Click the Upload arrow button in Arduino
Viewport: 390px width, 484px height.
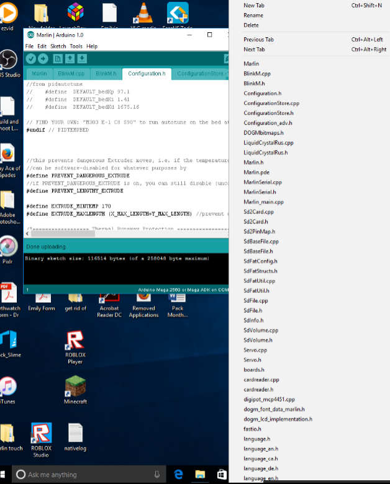click(x=43, y=58)
